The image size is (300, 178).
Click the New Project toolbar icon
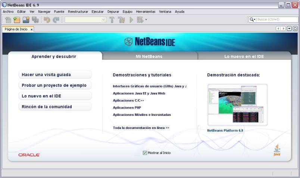17,20
